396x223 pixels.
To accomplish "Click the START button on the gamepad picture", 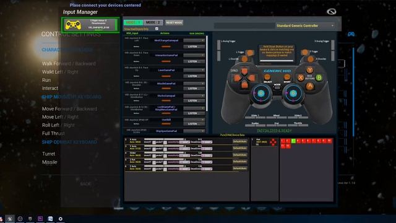I will pyautogui.click(x=287, y=77).
